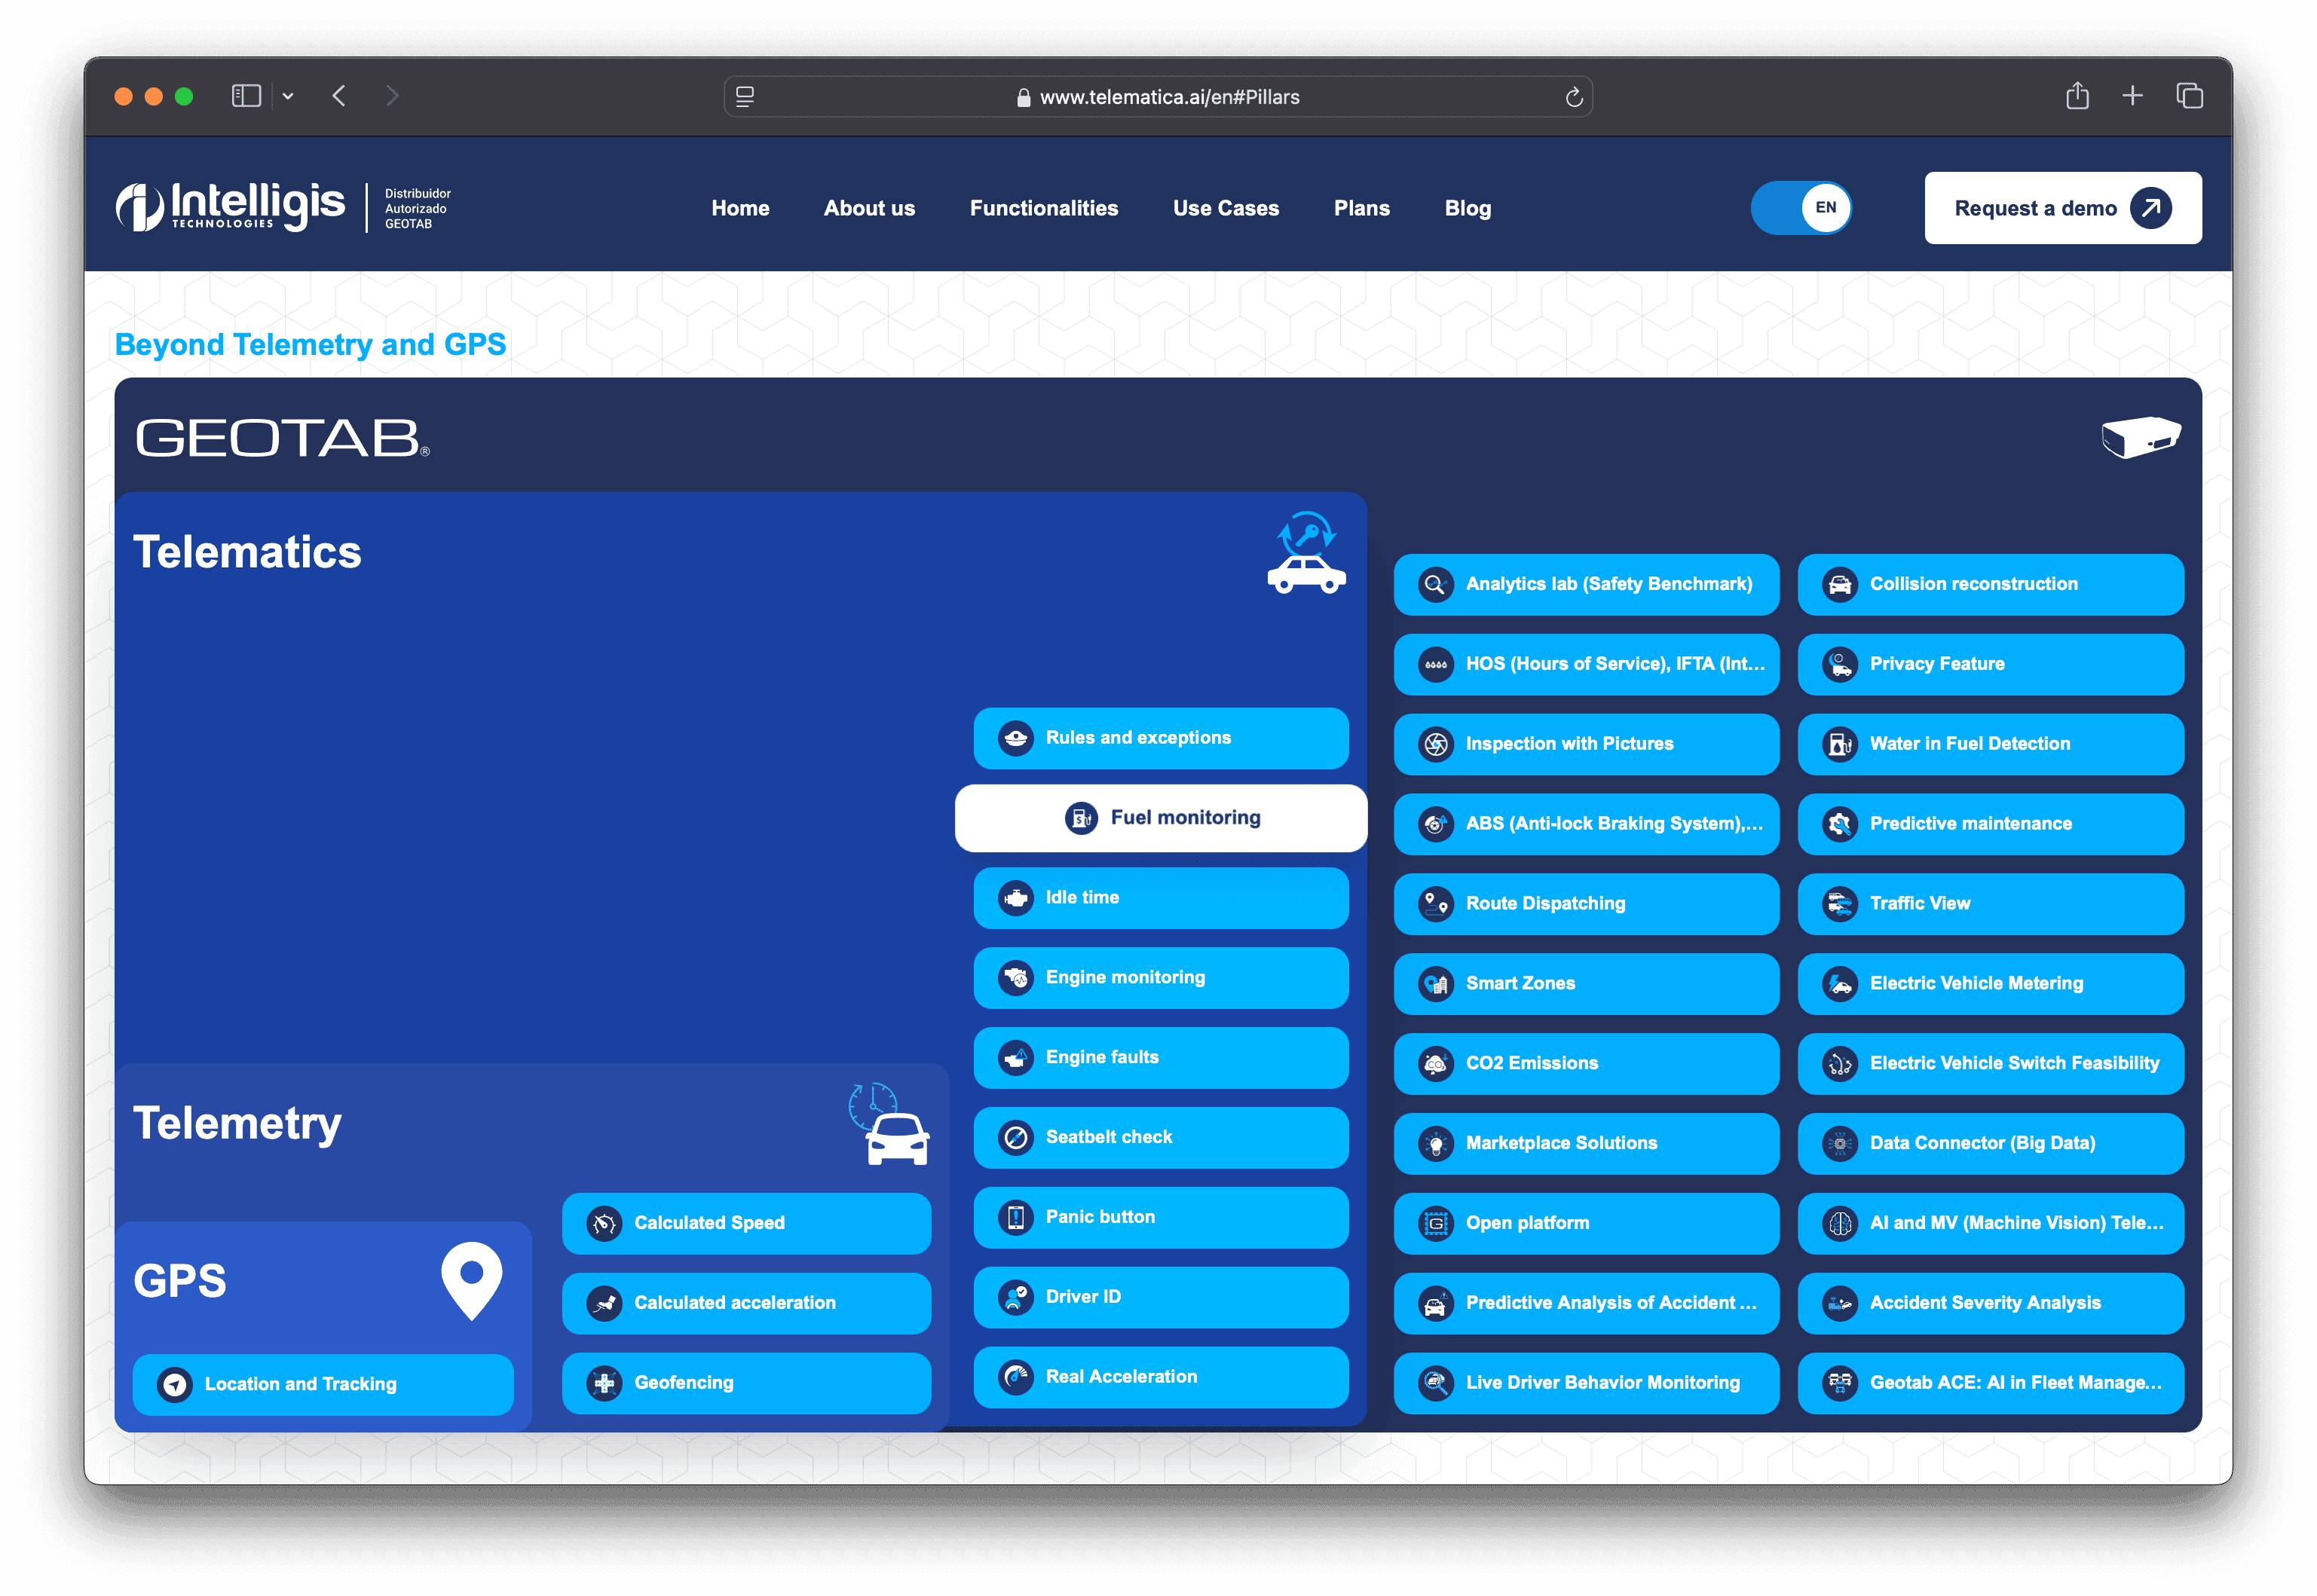Click the AI and MV brain icon
The image size is (2317, 1596).
(1839, 1224)
